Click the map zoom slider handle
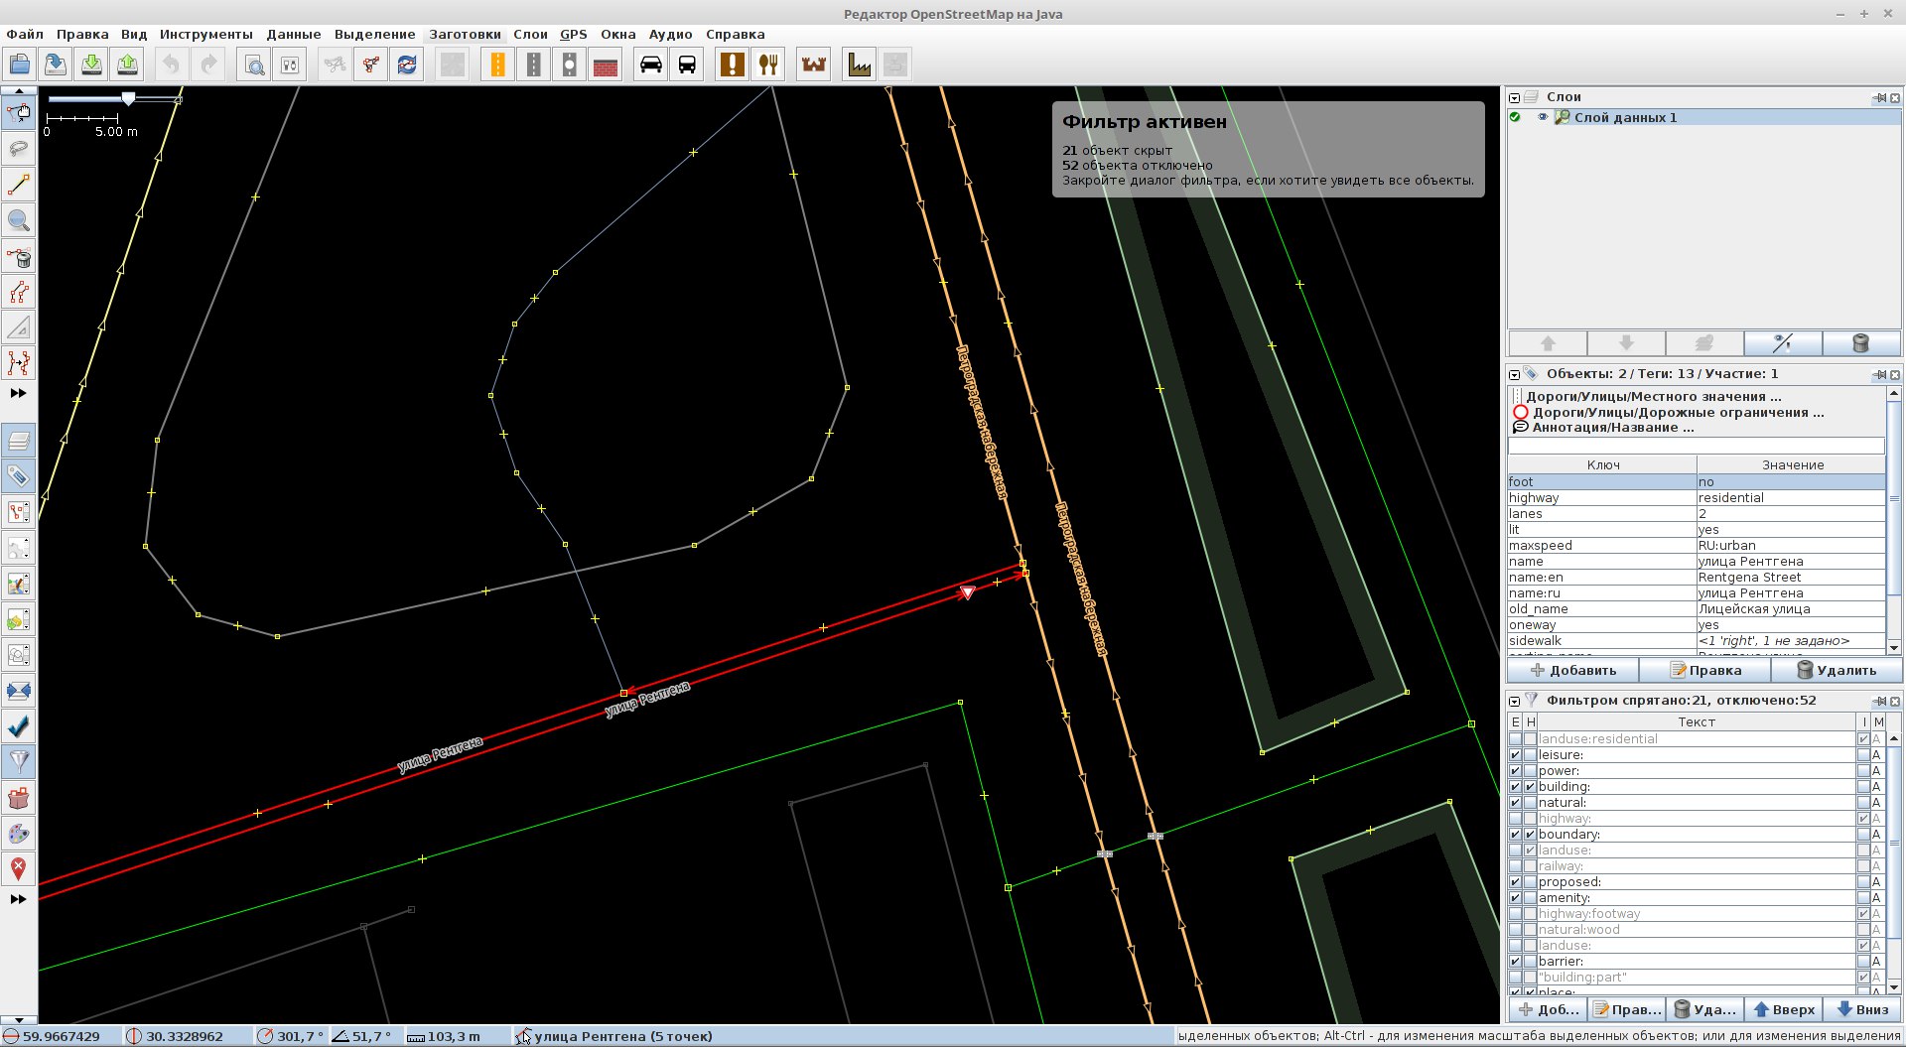The width and height of the screenshot is (1906, 1047). pyautogui.click(x=128, y=98)
